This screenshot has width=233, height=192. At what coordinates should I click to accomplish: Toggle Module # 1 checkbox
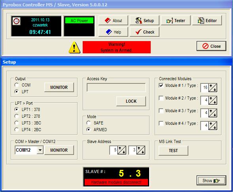coord(161,85)
